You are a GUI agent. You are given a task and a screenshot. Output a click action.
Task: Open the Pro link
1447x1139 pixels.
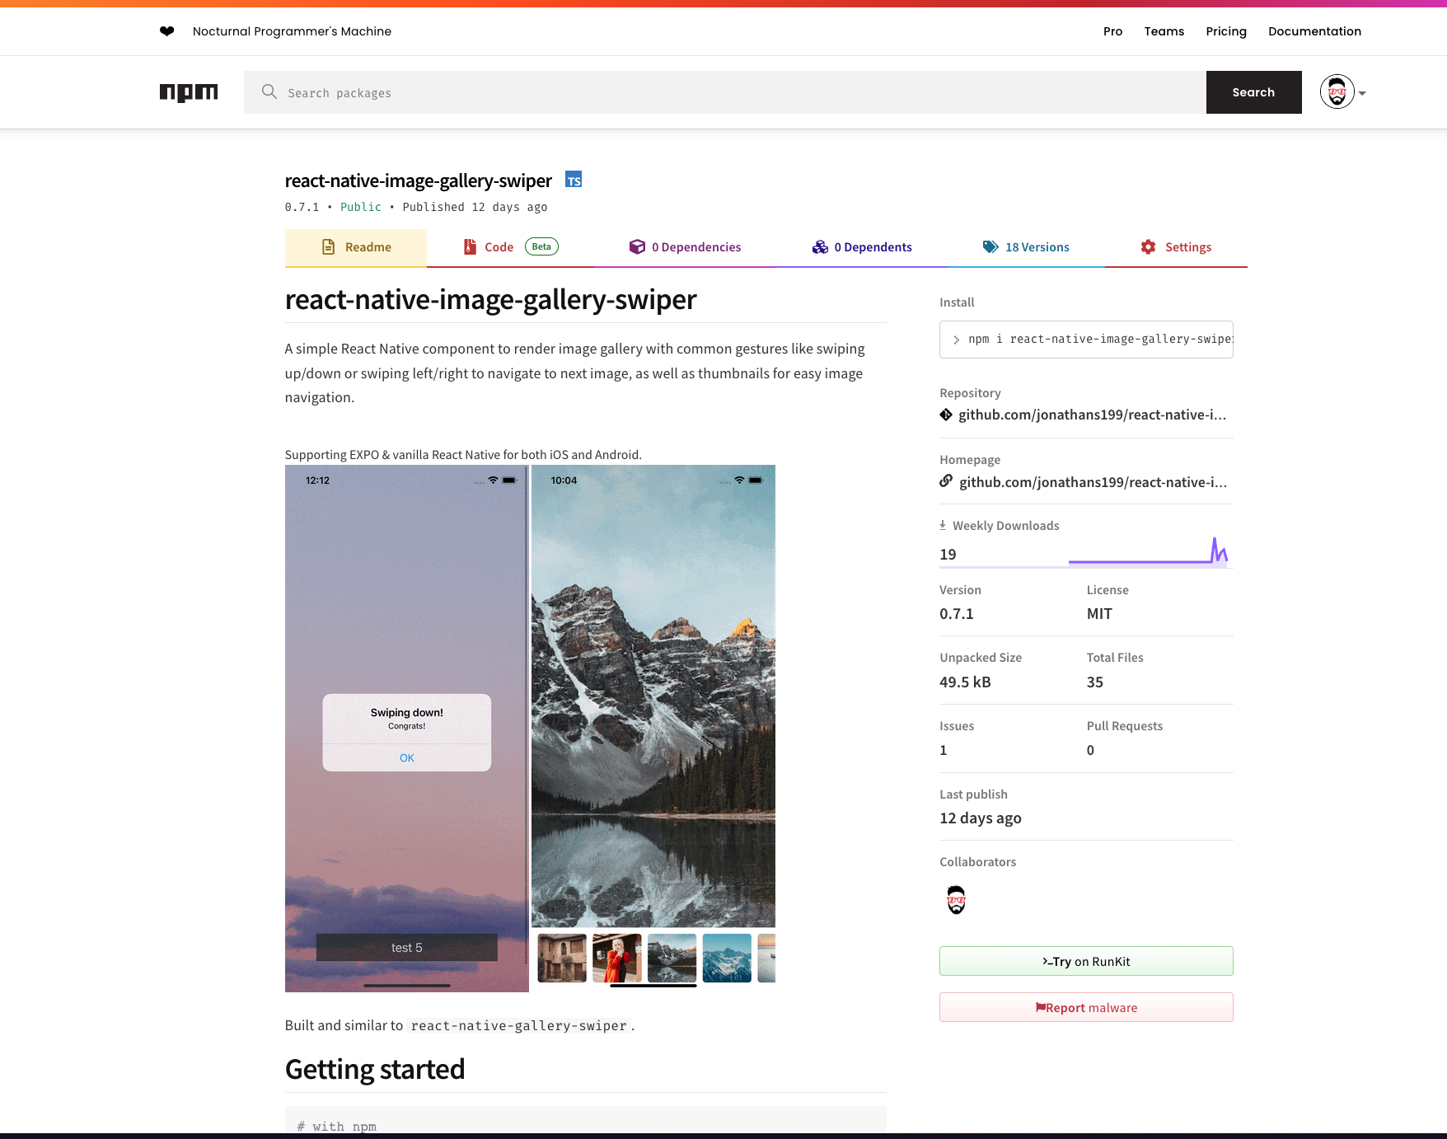[x=1112, y=31]
